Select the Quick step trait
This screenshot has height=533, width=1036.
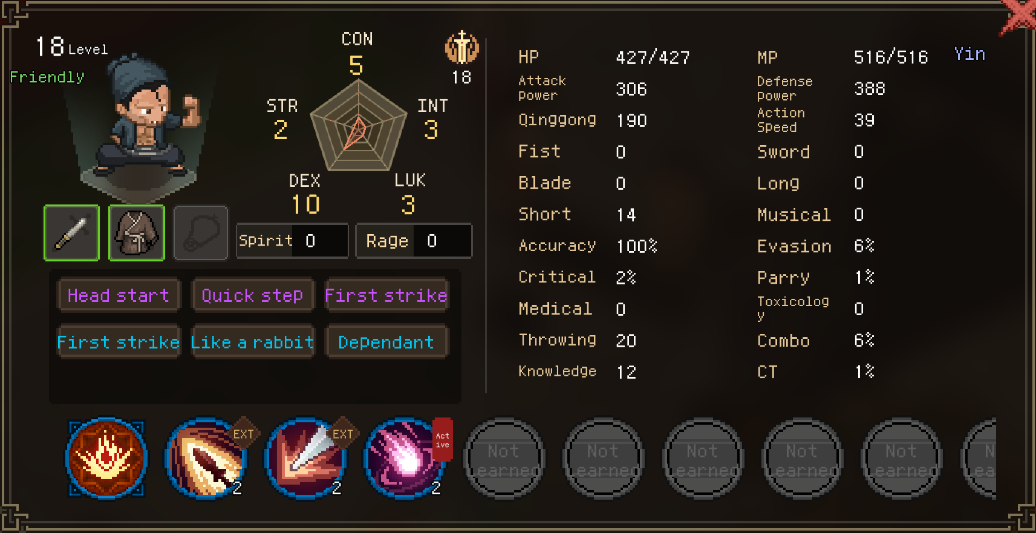coord(253,295)
